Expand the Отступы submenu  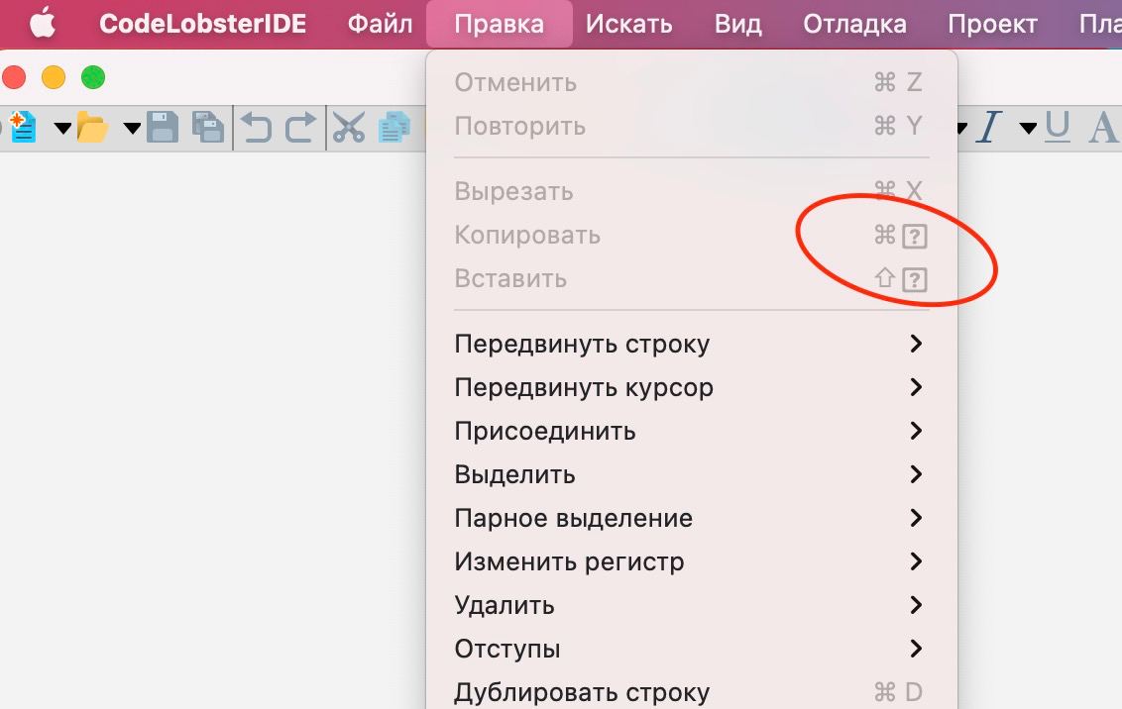coord(691,649)
